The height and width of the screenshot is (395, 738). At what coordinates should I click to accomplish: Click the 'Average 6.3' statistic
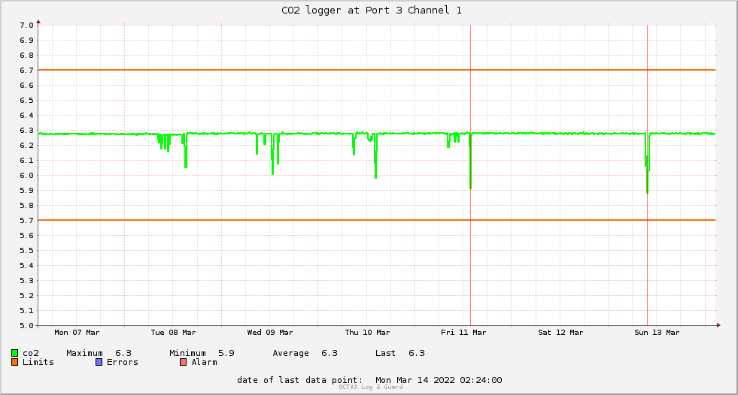click(305, 353)
